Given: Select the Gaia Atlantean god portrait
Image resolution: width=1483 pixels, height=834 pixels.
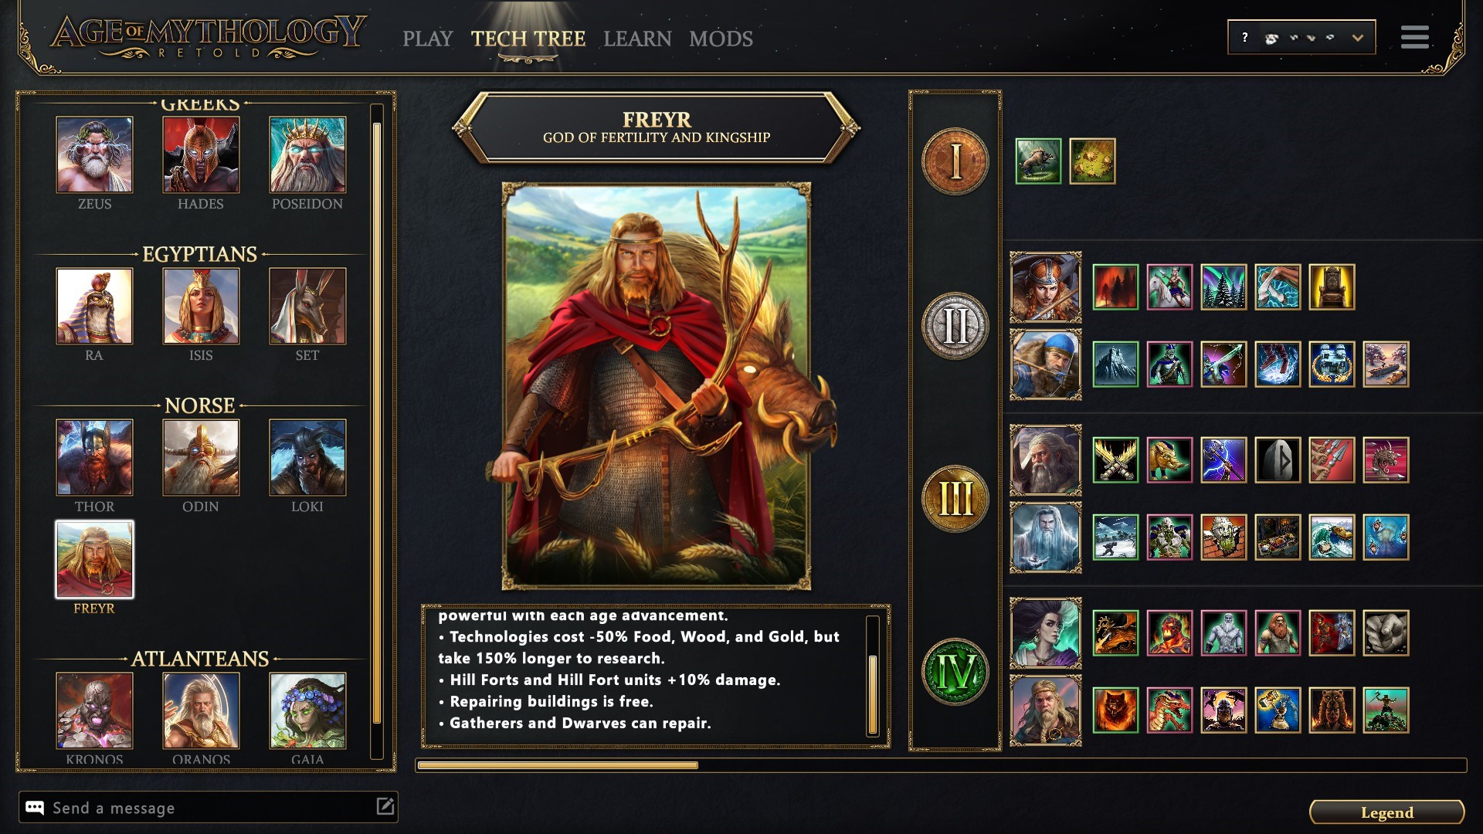Looking at the screenshot, I should coord(307,710).
